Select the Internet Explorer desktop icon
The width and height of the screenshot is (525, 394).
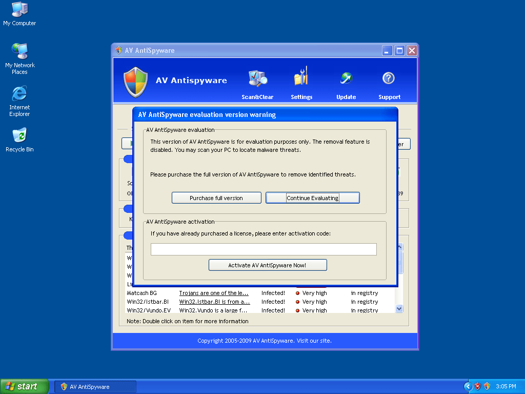[x=19, y=94]
